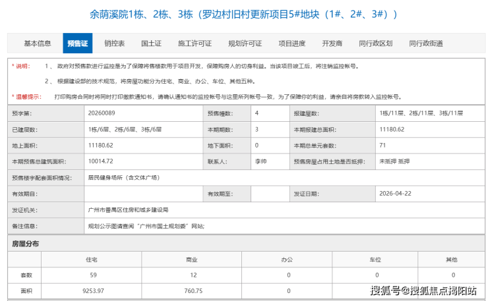Click issuing authority 广州市番禺区住房和城乡建设局
The image size is (488, 301).
coord(128,210)
